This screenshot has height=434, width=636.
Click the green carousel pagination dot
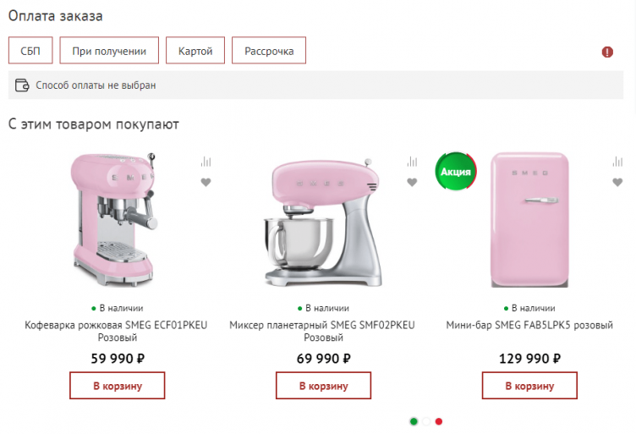coord(414,420)
